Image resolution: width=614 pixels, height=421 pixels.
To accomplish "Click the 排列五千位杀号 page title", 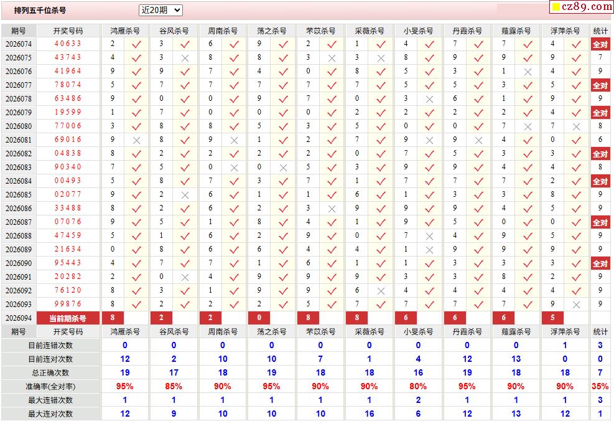I will (x=40, y=11).
